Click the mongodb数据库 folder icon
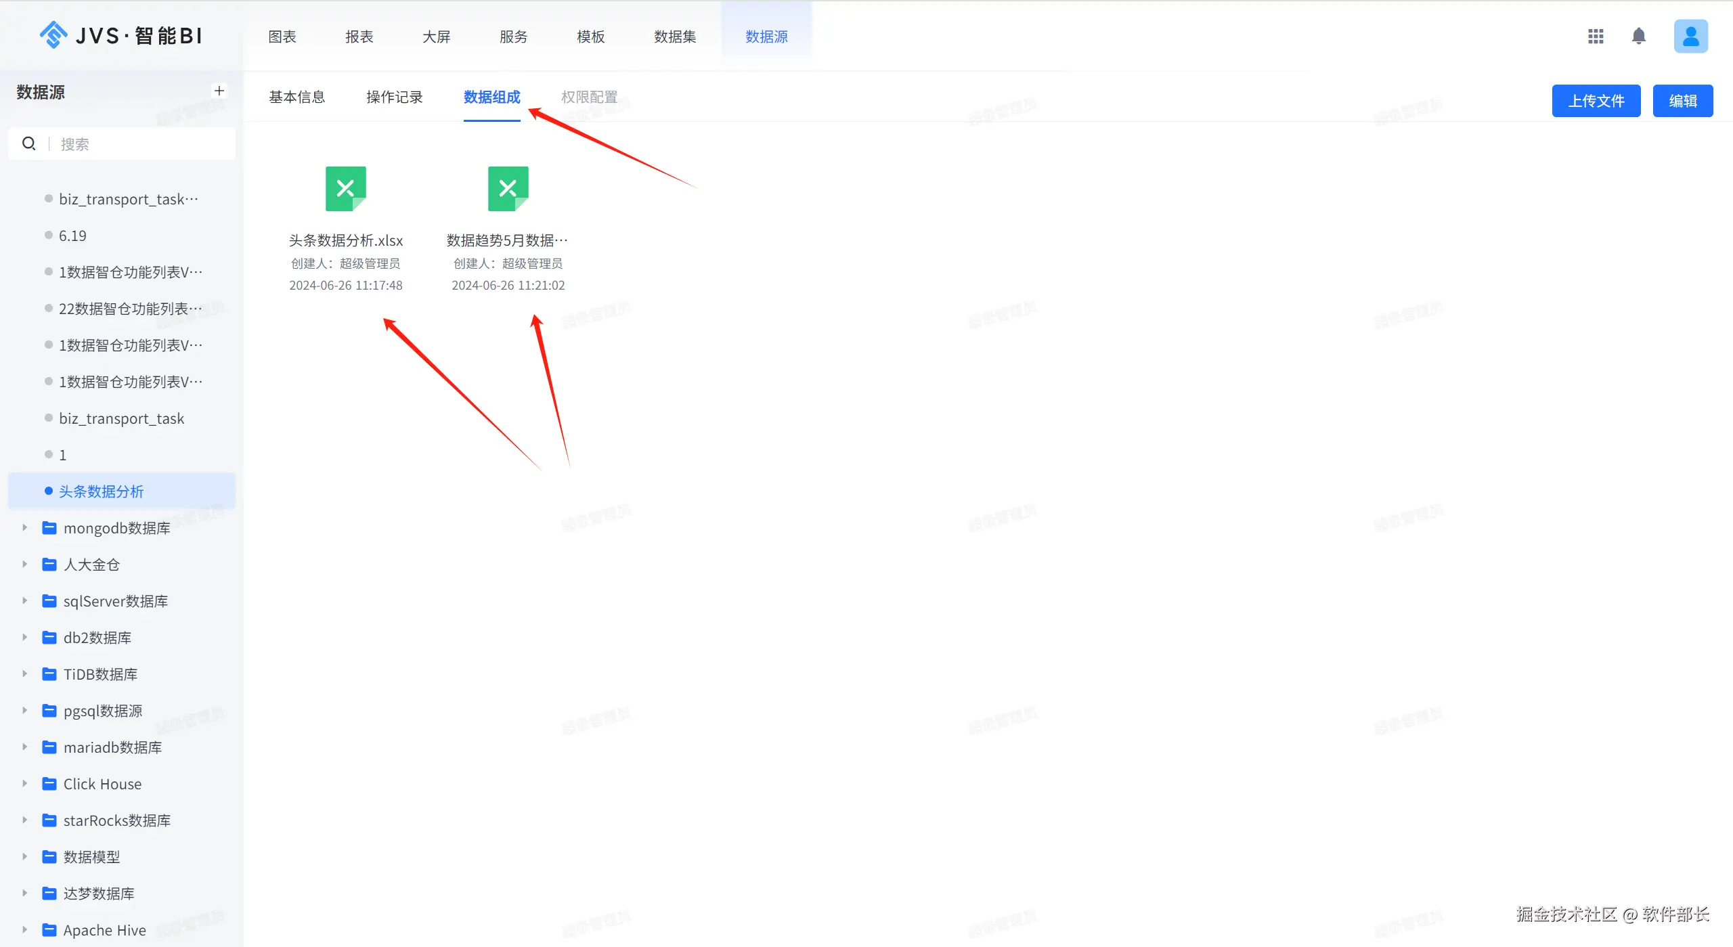 pyautogui.click(x=49, y=528)
